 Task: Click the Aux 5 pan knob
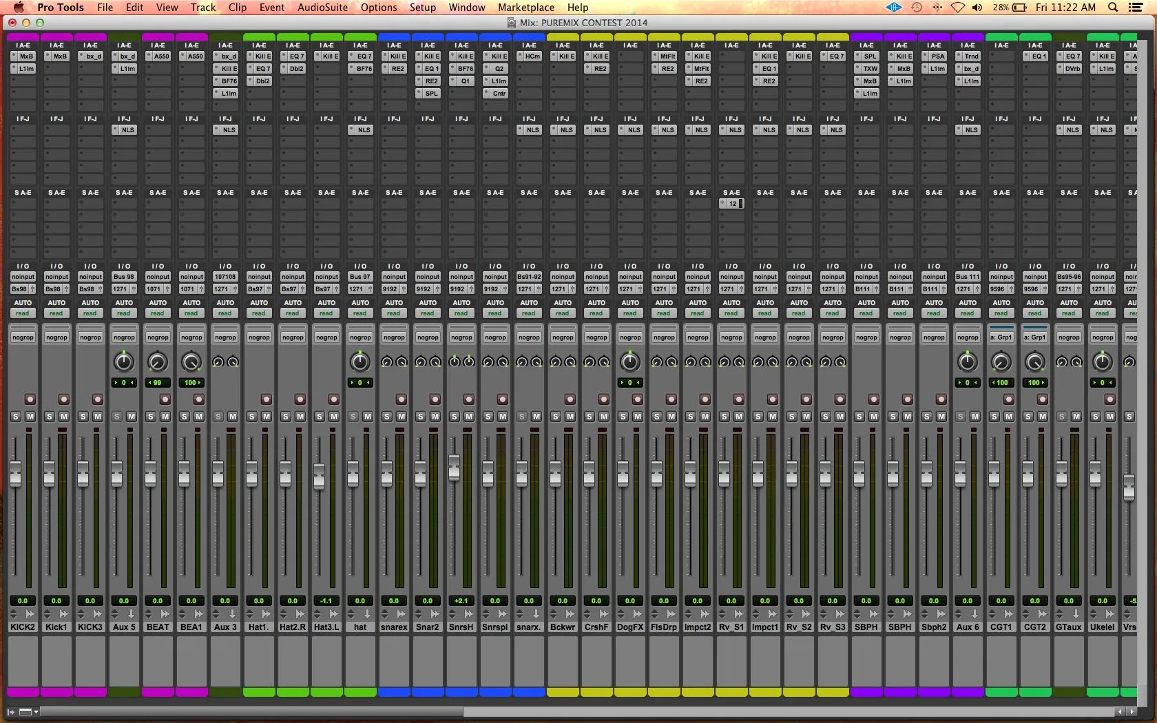tap(124, 361)
